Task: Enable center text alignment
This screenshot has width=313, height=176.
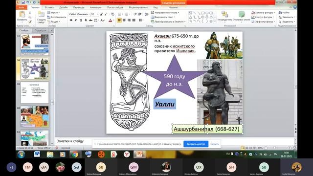Action: pos(124,20)
